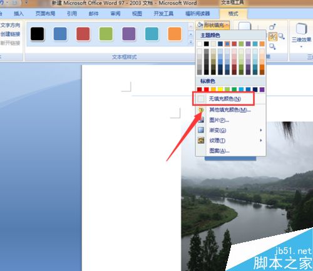Screen dimensions: 313x271
Task: Select the 格式 format tab
Action: pyautogui.click(x=233, y=14)
